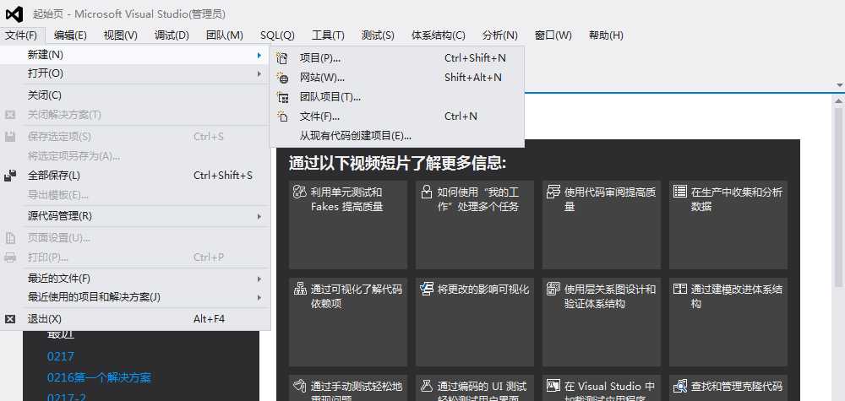This screenshot has width=845, height=401.
Task: Click the icon on 在生产中收集和分析数据 tile
Action: pyautogui.click(x=680, y=192)
